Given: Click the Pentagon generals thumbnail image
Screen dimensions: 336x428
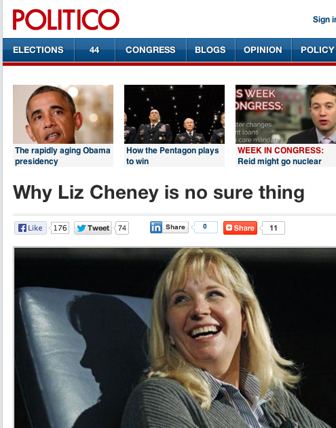Looking at the screenshot, I should click(174, 114).
